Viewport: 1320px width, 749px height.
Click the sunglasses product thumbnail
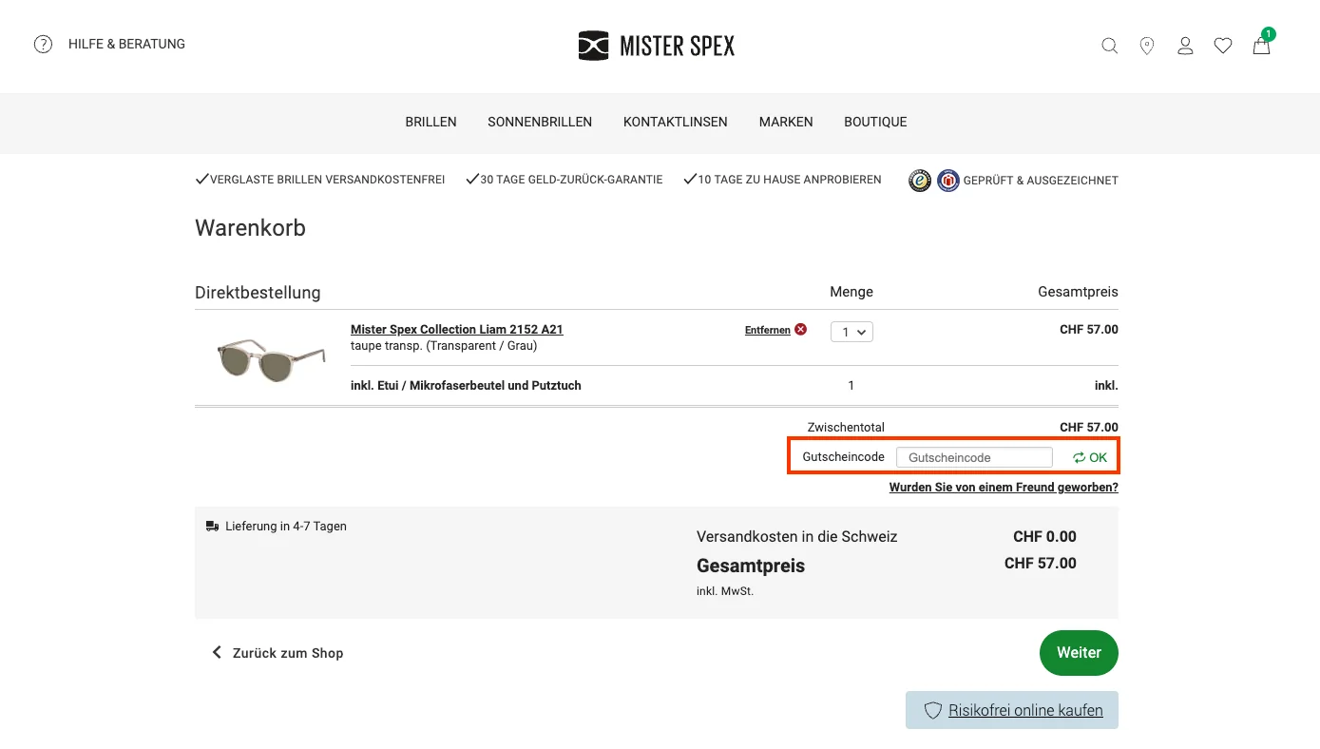click(x=272, y=359)
